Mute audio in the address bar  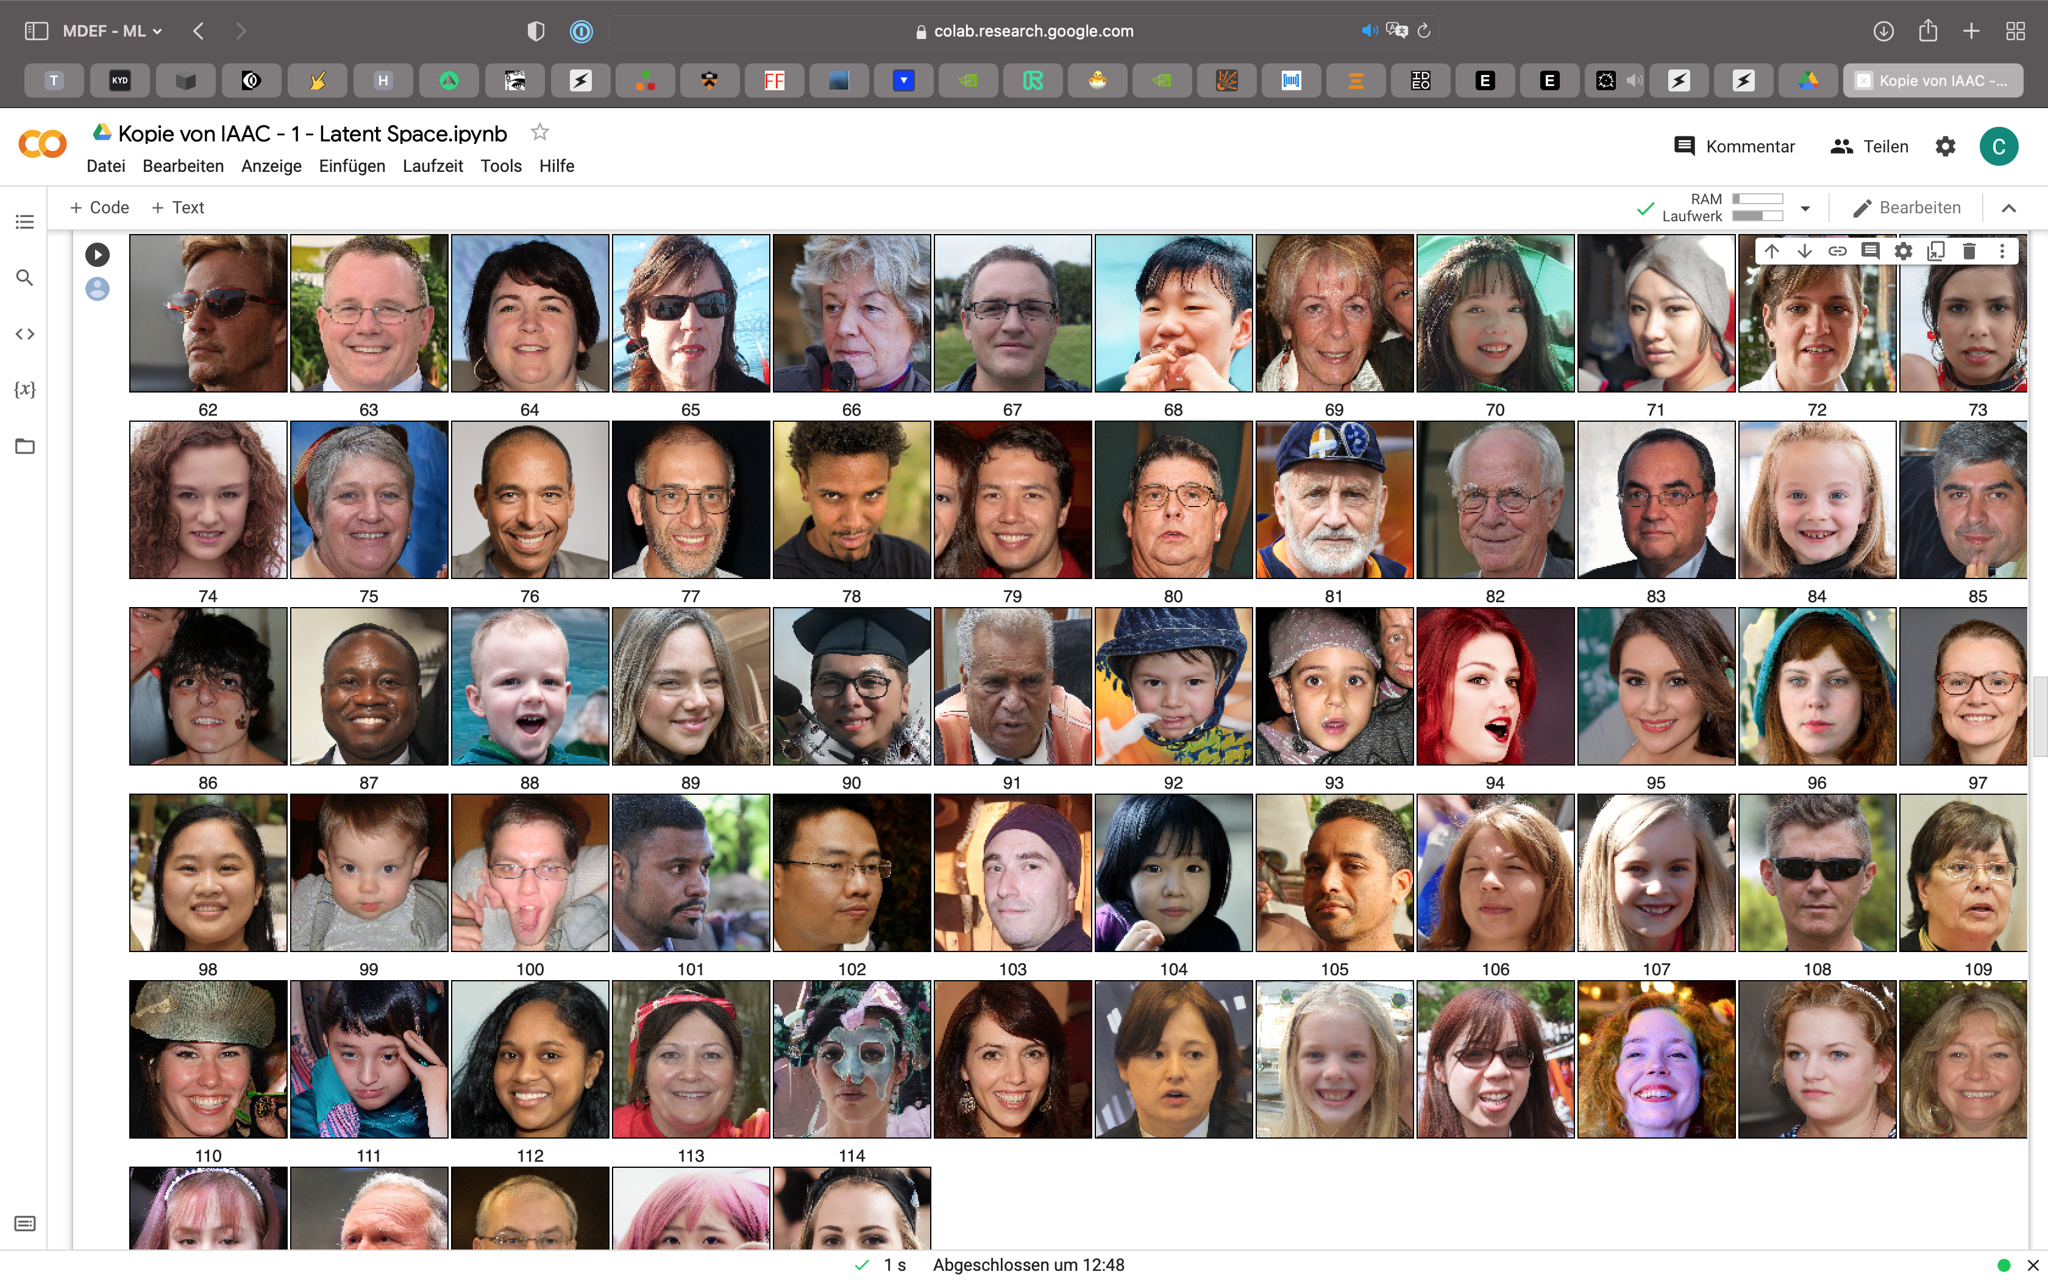coord(1368,31)
